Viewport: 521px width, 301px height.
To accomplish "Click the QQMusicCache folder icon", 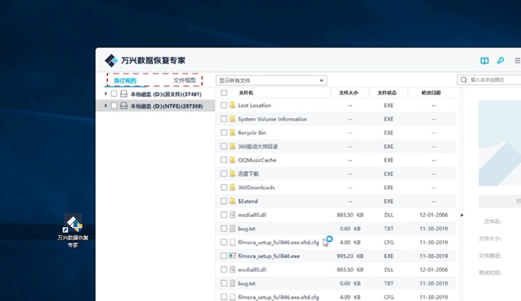I will coord(232,160).
